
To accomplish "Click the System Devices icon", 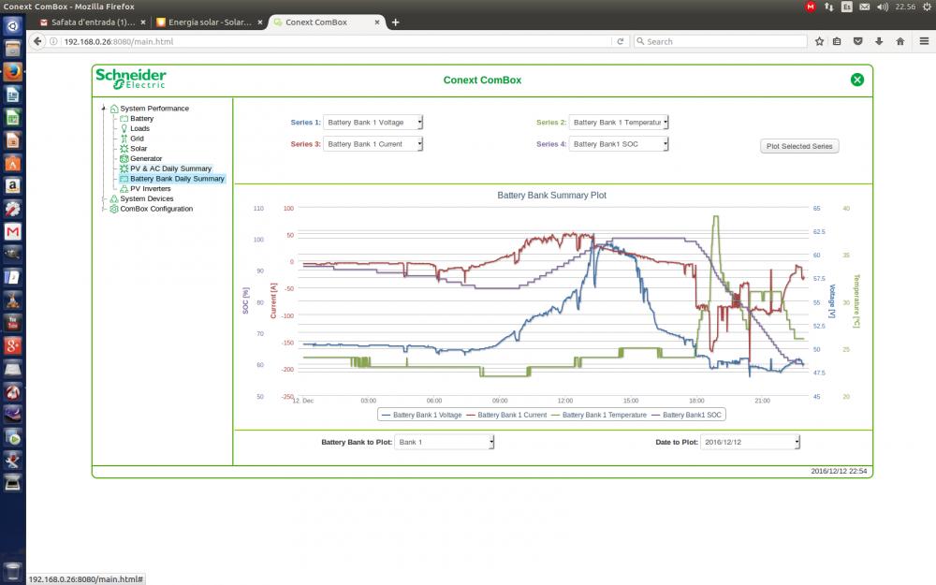I will coord(114,198).
